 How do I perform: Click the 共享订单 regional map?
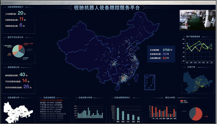click(x=197, y=82)
